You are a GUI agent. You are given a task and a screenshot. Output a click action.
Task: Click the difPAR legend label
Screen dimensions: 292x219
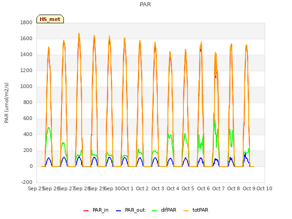tap(168, 210)
